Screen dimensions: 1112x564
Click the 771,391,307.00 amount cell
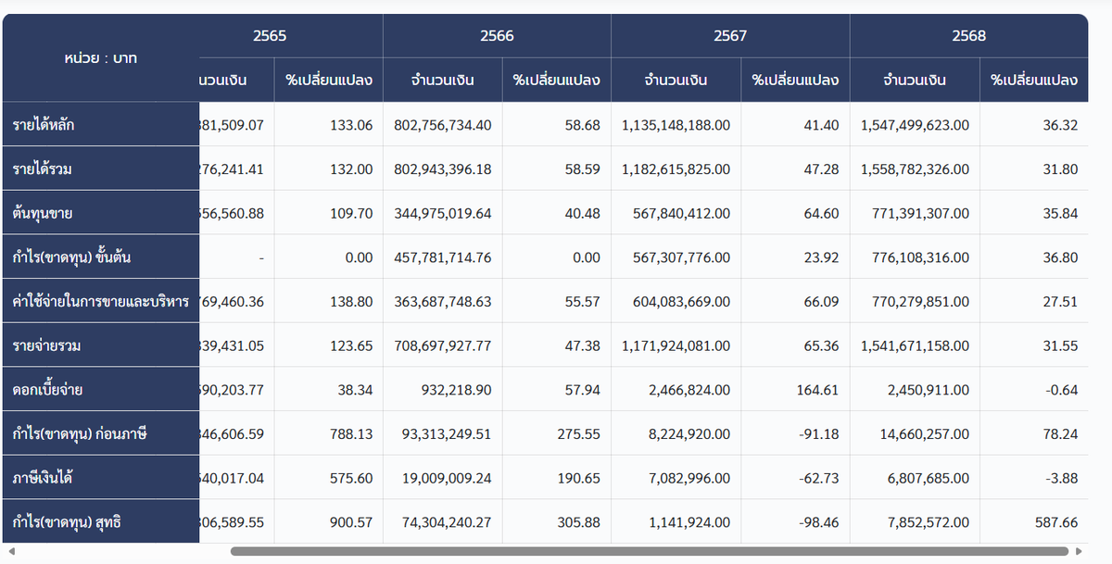pyautogui.click(x=916, y=213)
